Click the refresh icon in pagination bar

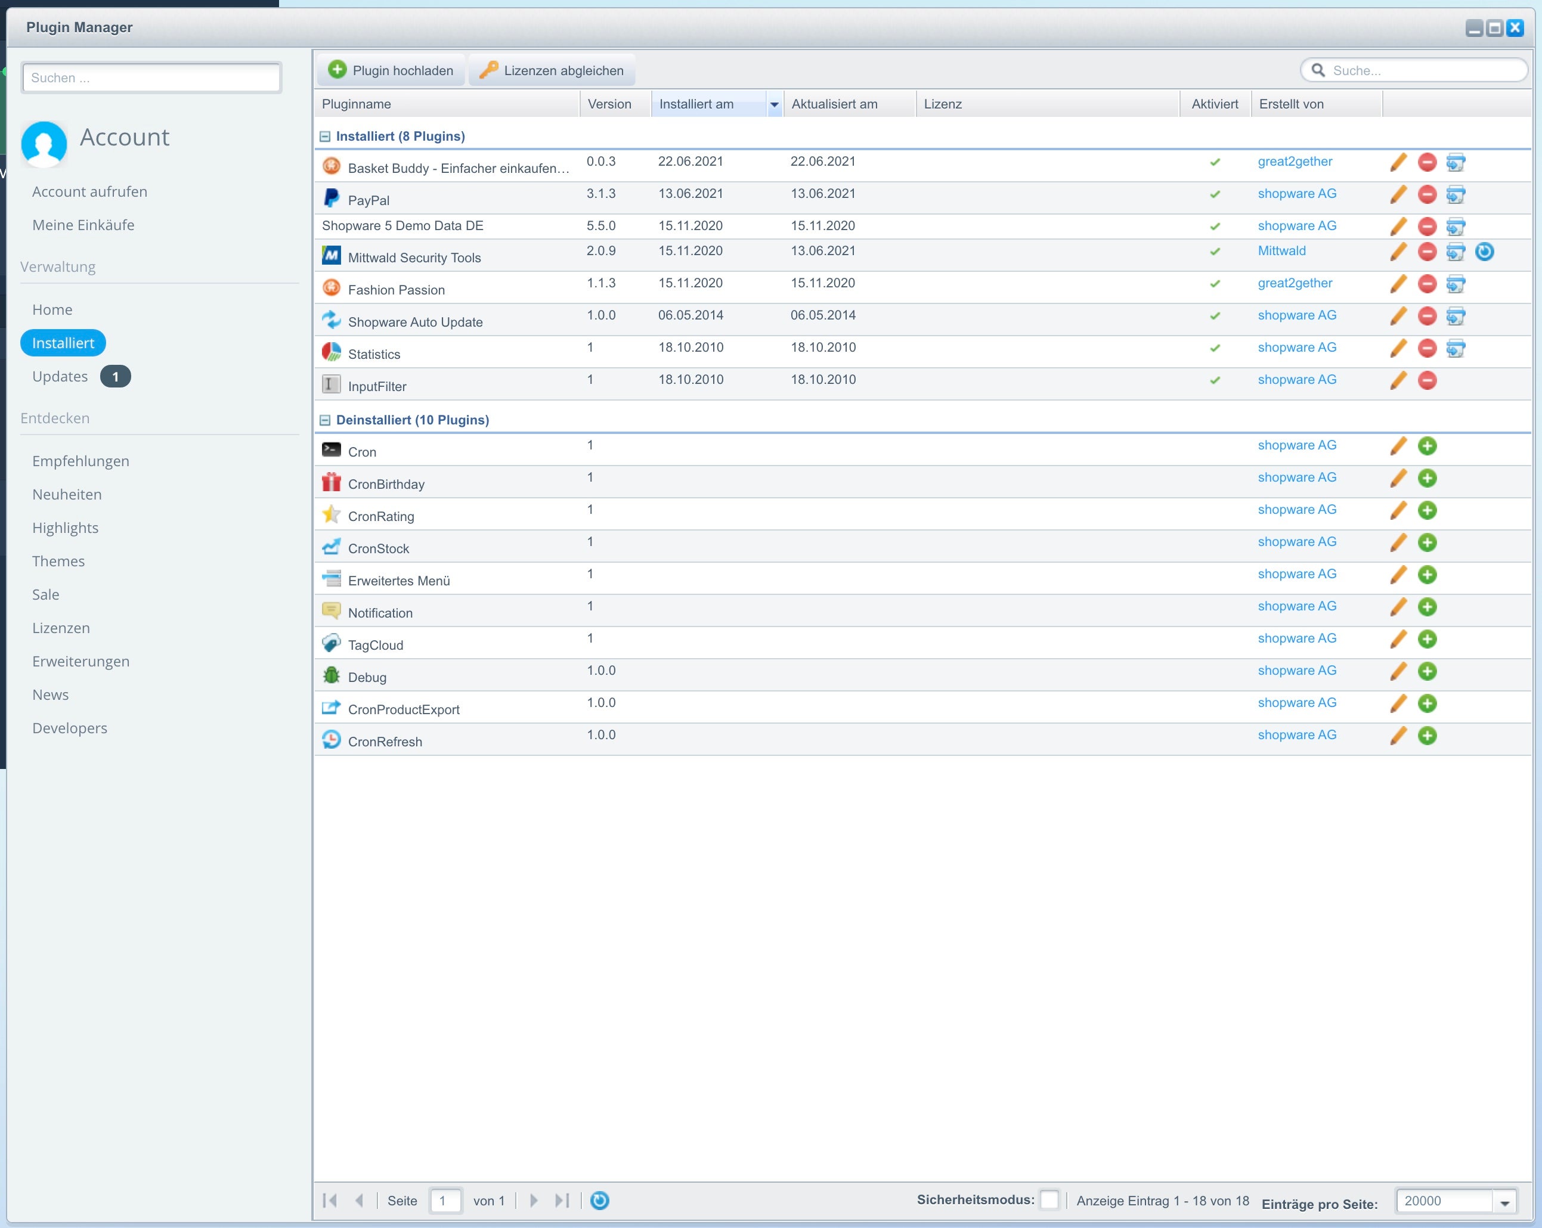click(x=599, y=1201)
